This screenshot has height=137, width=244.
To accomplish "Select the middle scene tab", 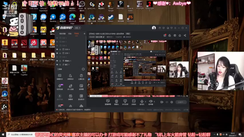I will click(70, 33).
